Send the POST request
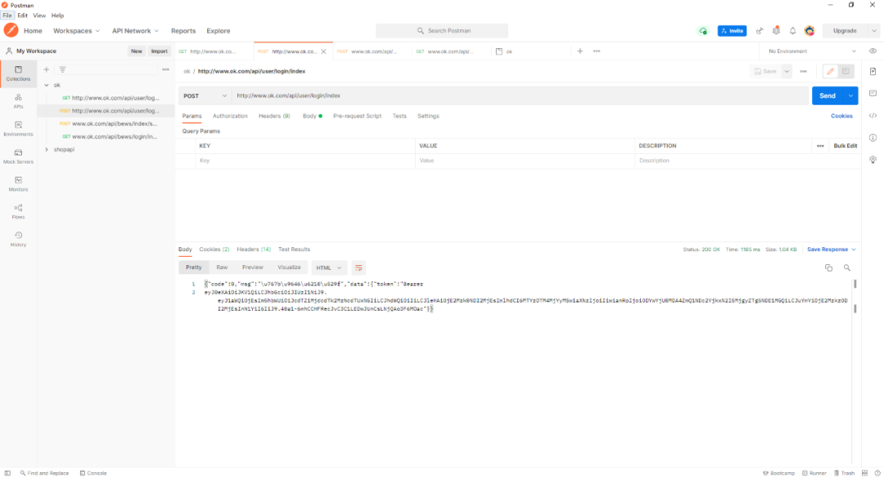This screenshot has height=477, width=884. (x=828, y=96)
